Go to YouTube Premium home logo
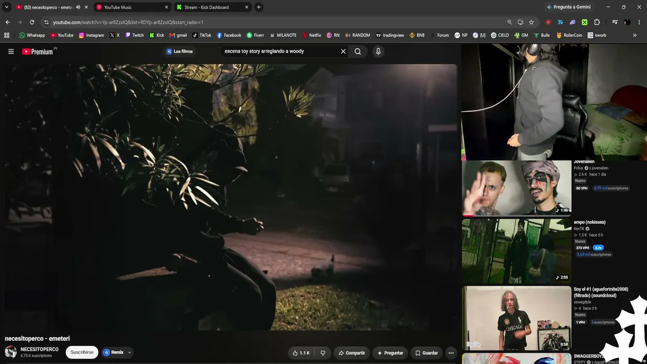The width and height of the screenshot is (647, 364). pyautogui.click(x=38, y=51)
